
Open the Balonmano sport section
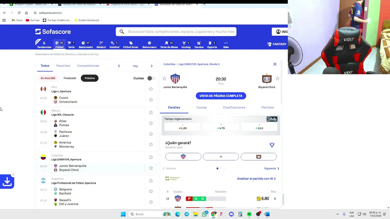(149, 45)
